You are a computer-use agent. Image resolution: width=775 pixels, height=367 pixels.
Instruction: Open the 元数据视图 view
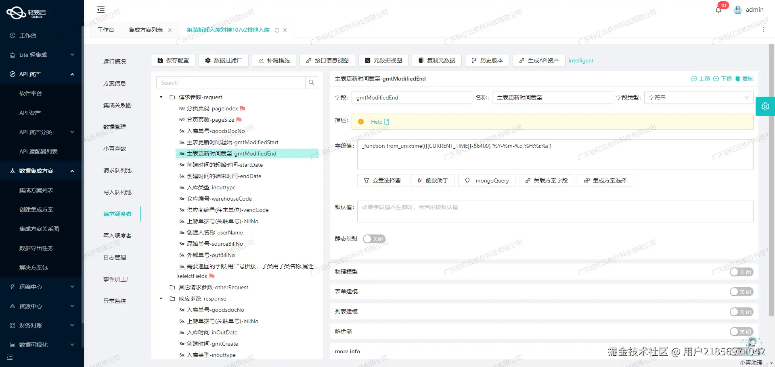tap(383, 60)
